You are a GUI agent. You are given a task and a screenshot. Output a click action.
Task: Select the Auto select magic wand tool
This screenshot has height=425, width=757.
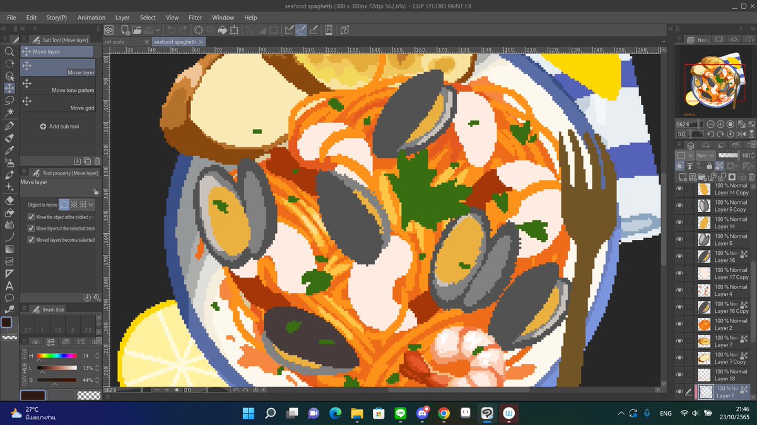point(9,112)
